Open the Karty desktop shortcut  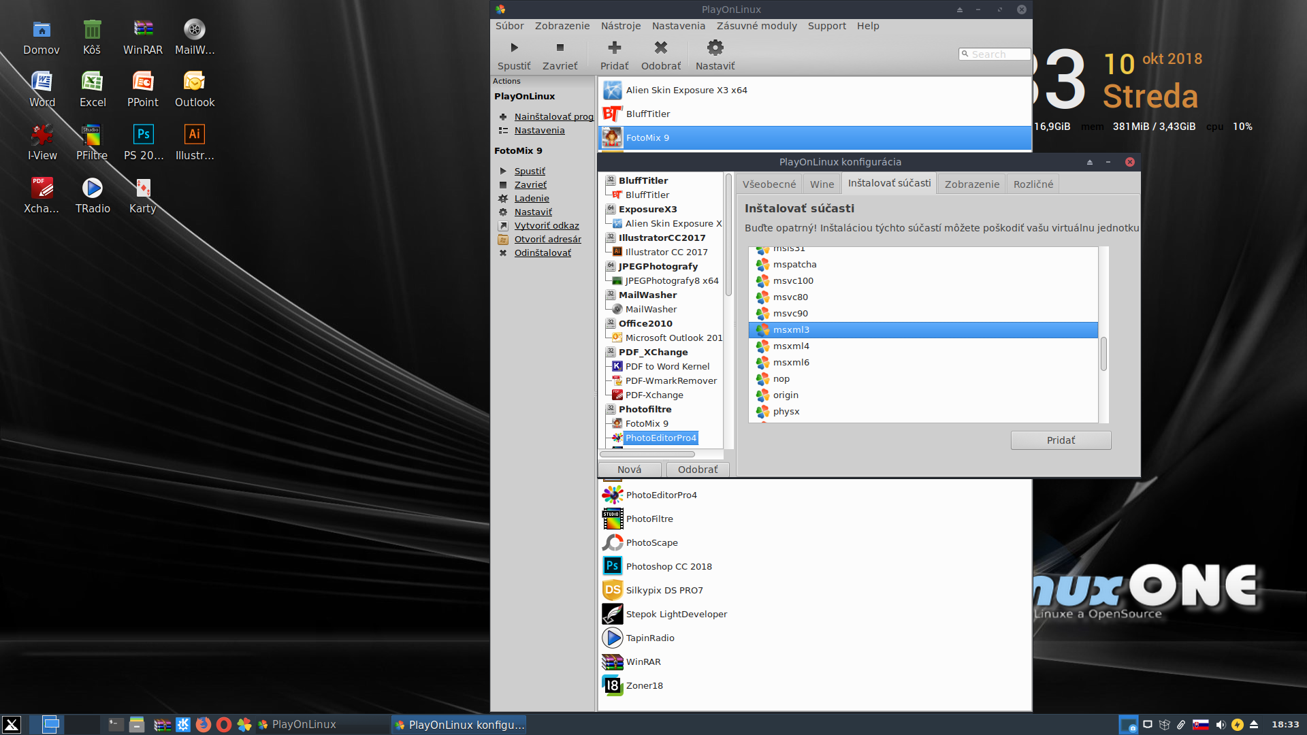tap(143, 195)
